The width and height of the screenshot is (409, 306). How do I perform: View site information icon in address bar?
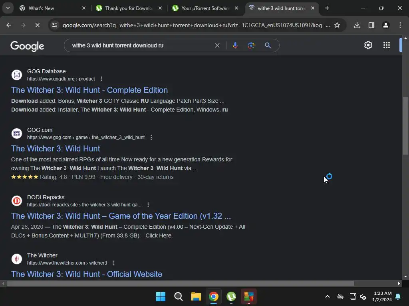(55, 25)
